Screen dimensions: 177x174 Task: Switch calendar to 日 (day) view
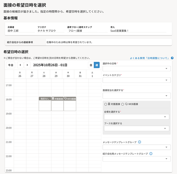(x=91, y=65)
